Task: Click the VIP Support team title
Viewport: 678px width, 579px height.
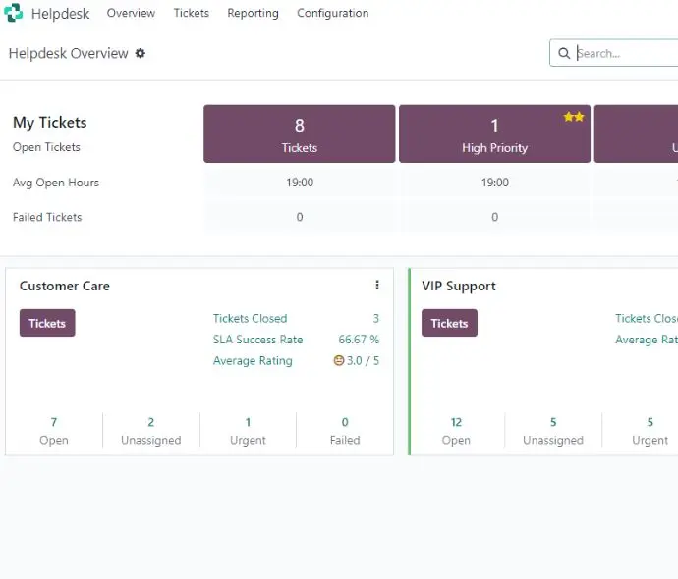Action: [459, 286]
